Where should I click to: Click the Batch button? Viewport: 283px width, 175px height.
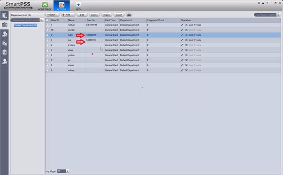pos(52,15)
